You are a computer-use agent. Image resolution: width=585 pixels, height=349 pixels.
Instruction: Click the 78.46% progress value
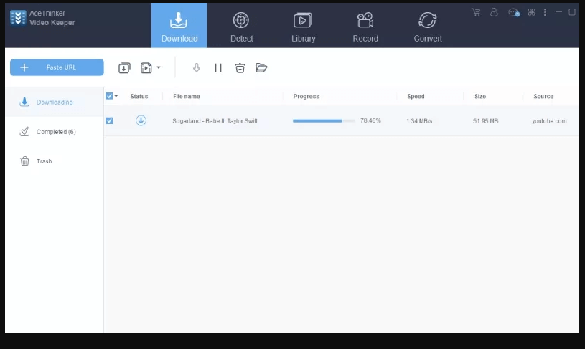click(x=370, y=120)
